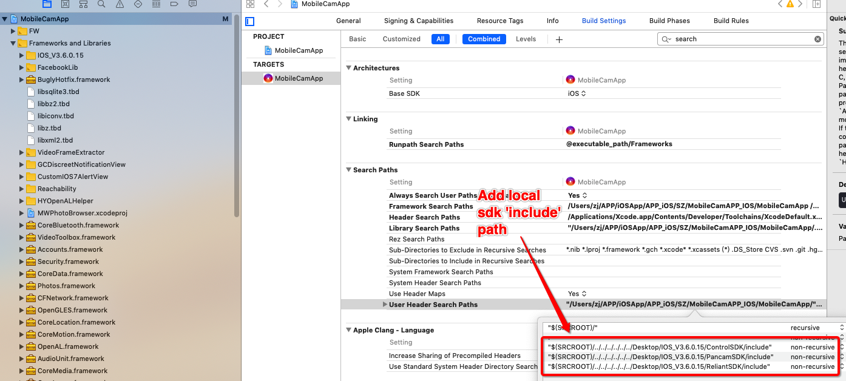Collapse the Architectures section
846x381 pixels.
click(x=349, y=68)
